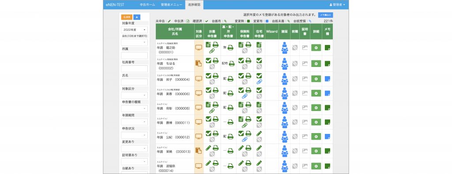The width and height of the screenshot is (452, 174).
Task: Click the 221件 record count
Action: tap(328, 21)
